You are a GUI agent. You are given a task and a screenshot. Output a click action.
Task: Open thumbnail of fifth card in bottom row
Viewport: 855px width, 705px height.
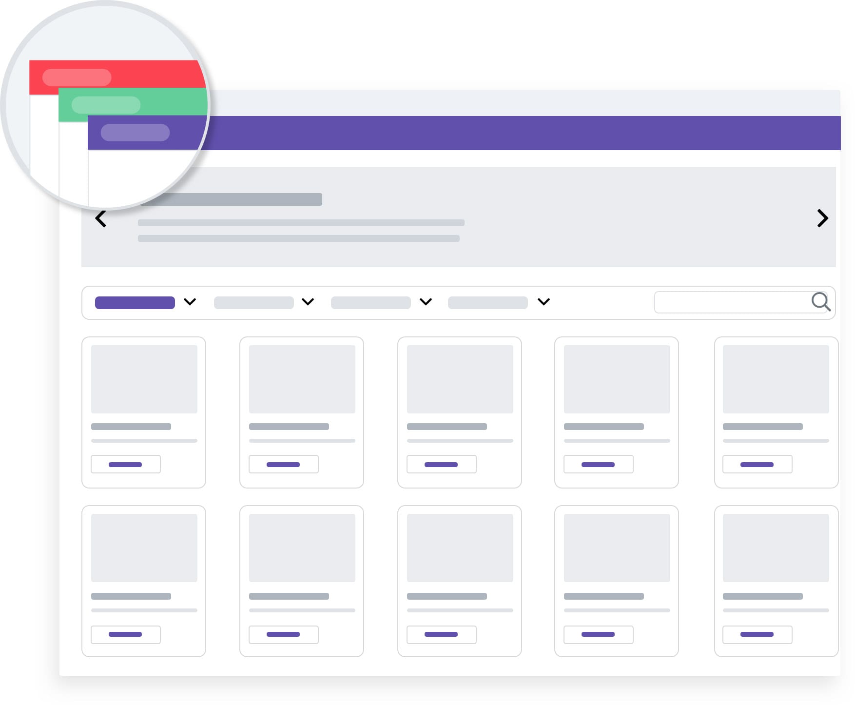[x=776, y=548]
